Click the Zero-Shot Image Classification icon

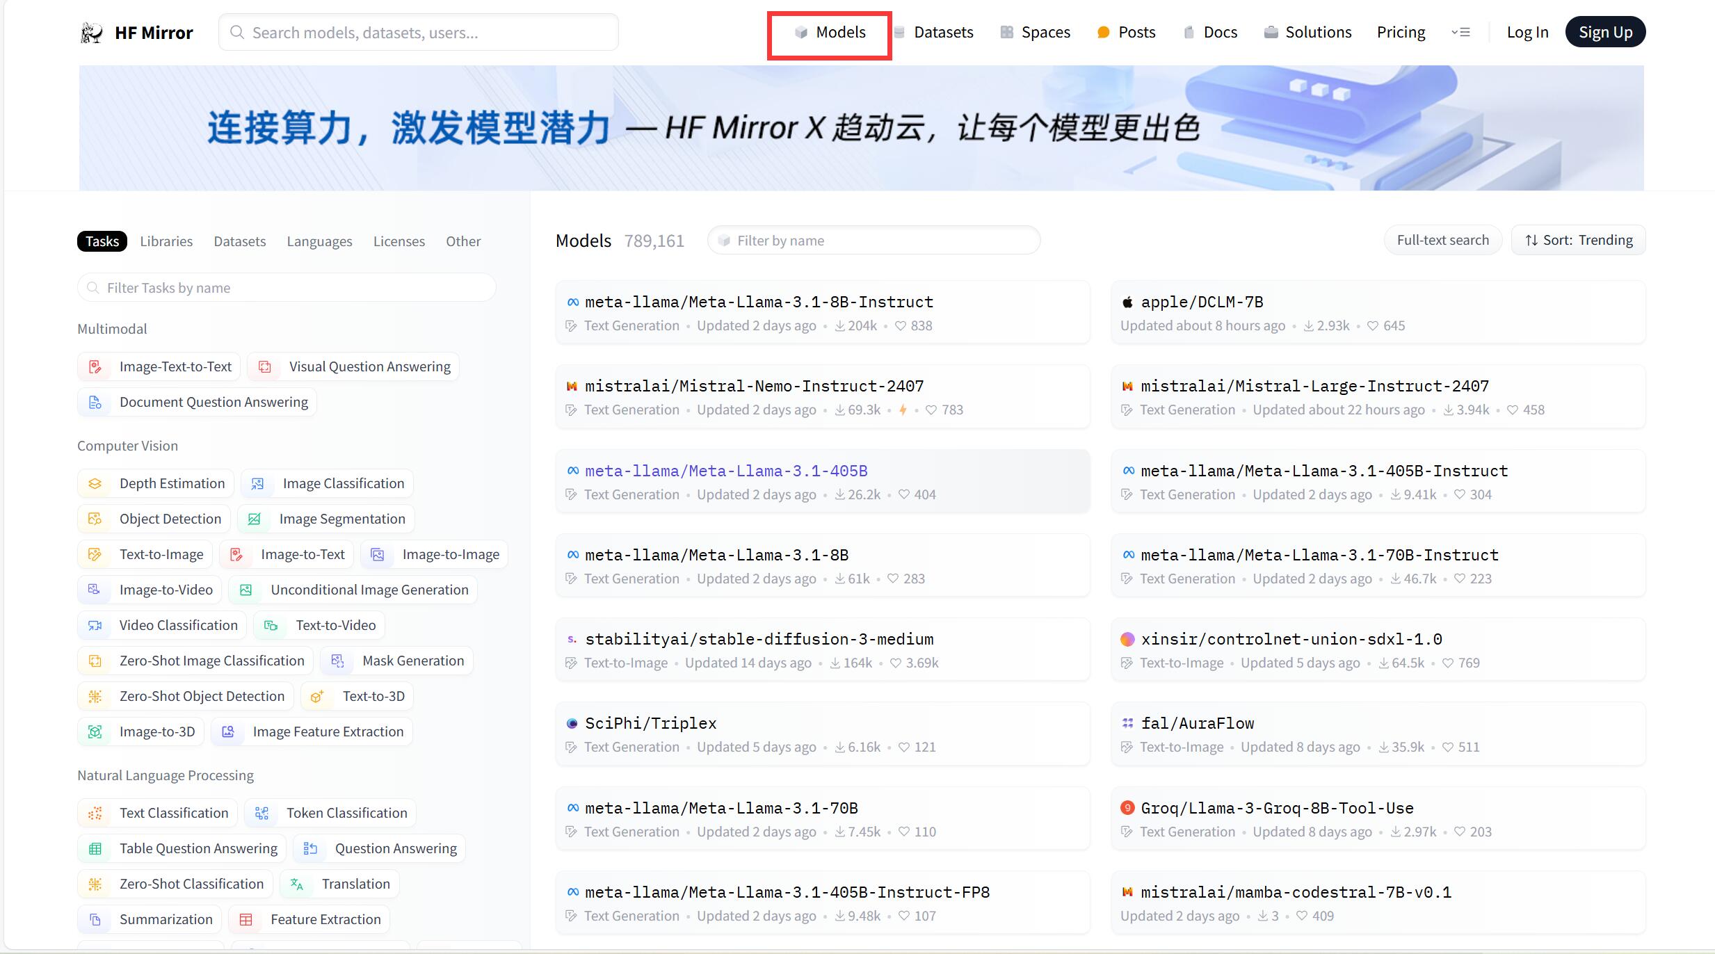coord(95,661)
